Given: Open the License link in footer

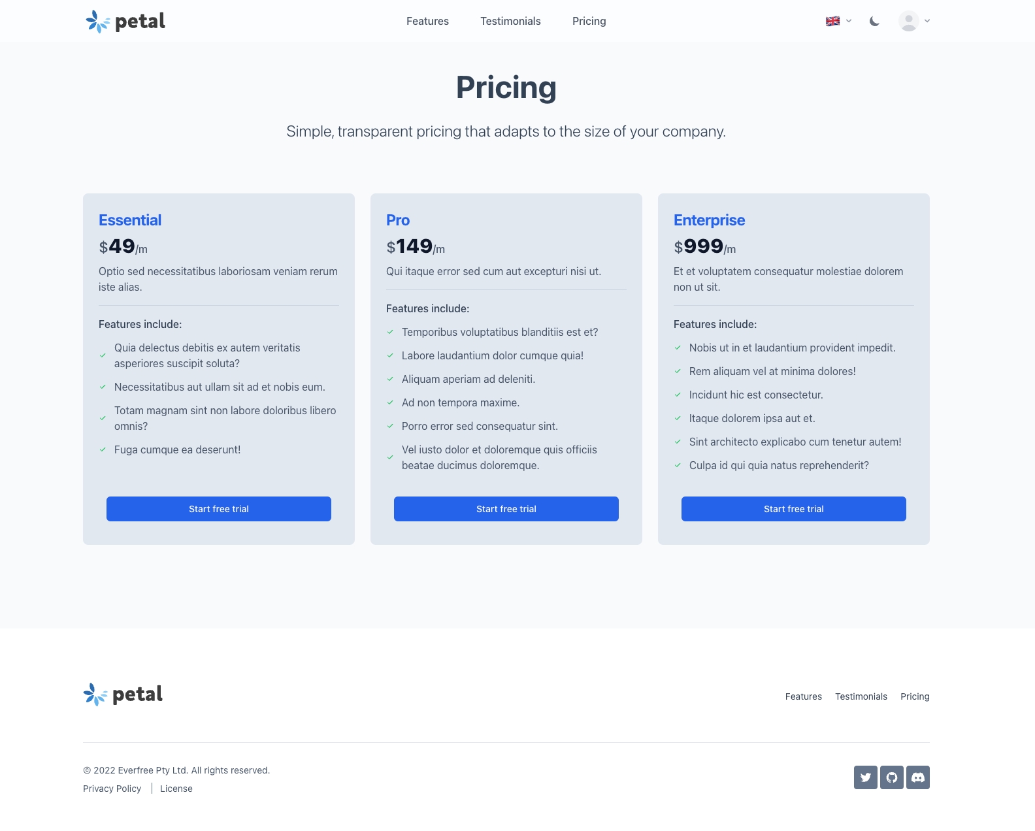Looking at the screenshot, I should coord(176,789).
